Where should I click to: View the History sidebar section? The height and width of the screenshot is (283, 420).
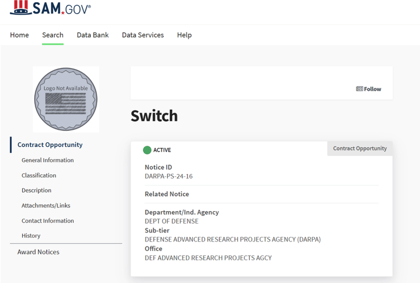click(31, 236)
